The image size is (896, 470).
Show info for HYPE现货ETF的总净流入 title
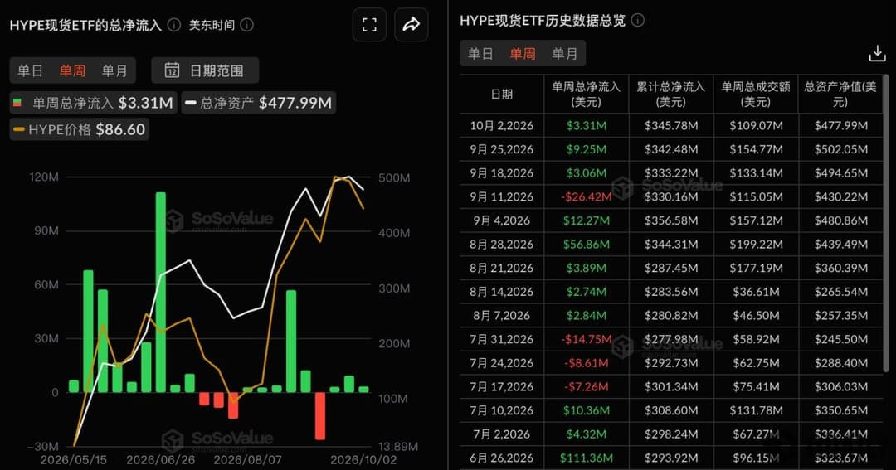[174, 25]
